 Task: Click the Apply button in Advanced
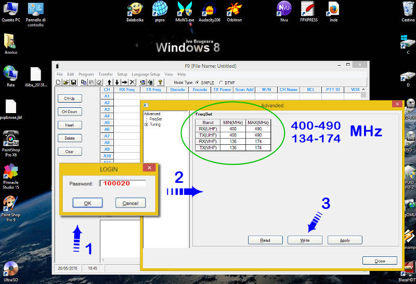click(345, 240)
